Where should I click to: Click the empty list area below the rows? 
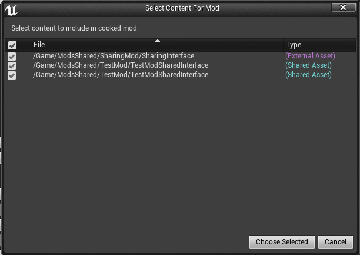[x=176, y=153]
